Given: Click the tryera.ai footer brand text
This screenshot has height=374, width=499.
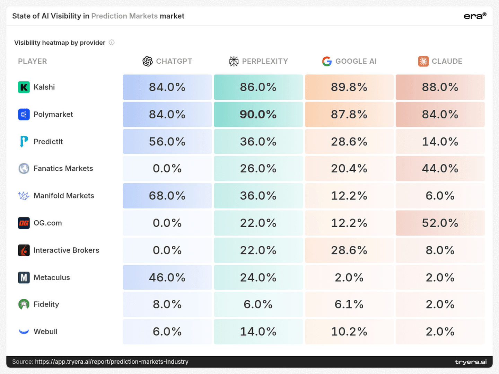Looking at the screenshot, I should [471, 362].
